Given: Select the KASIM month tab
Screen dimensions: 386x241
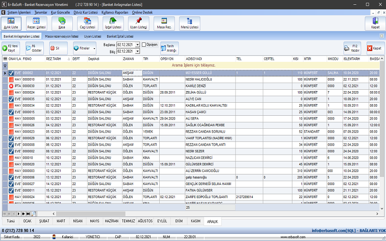Looking at the screenshot, I should (195, 221).
